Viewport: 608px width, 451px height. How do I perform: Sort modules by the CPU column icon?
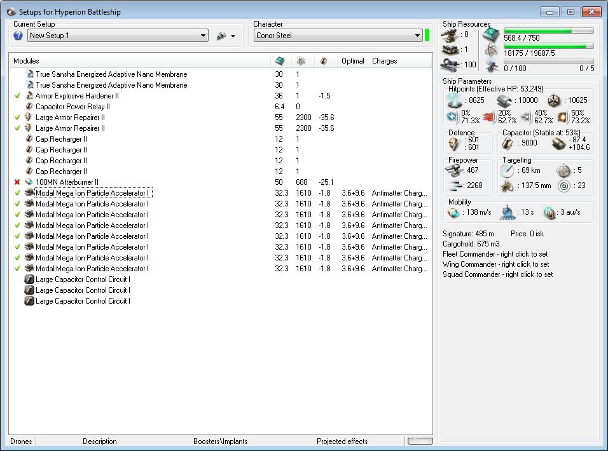click(x=280, y=61)
